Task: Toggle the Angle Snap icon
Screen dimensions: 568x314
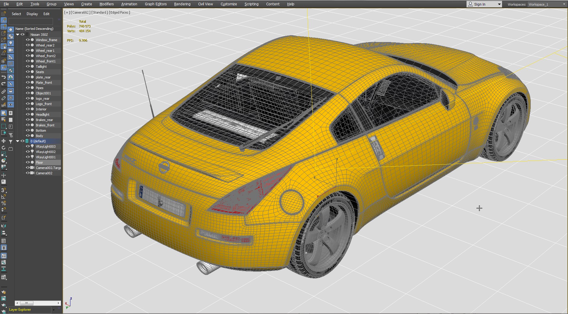Action: [x=4, y=197]
